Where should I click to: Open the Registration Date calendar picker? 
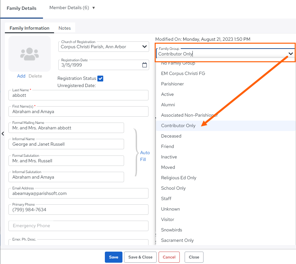tap(144, 65)
